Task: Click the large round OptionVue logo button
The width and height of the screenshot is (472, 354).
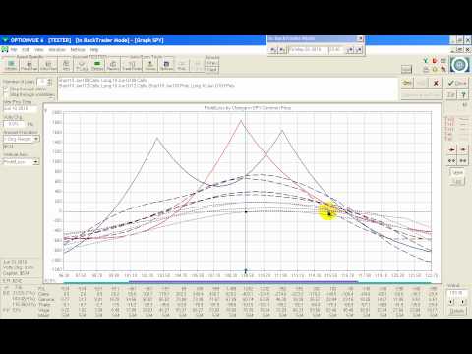Action: click(459, 65)
